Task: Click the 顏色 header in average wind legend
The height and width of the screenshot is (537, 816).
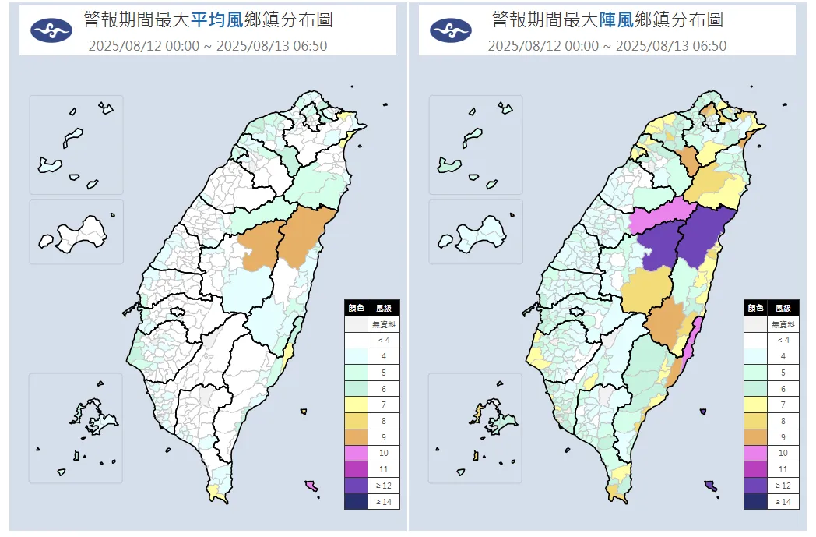Action: [356, 308]
